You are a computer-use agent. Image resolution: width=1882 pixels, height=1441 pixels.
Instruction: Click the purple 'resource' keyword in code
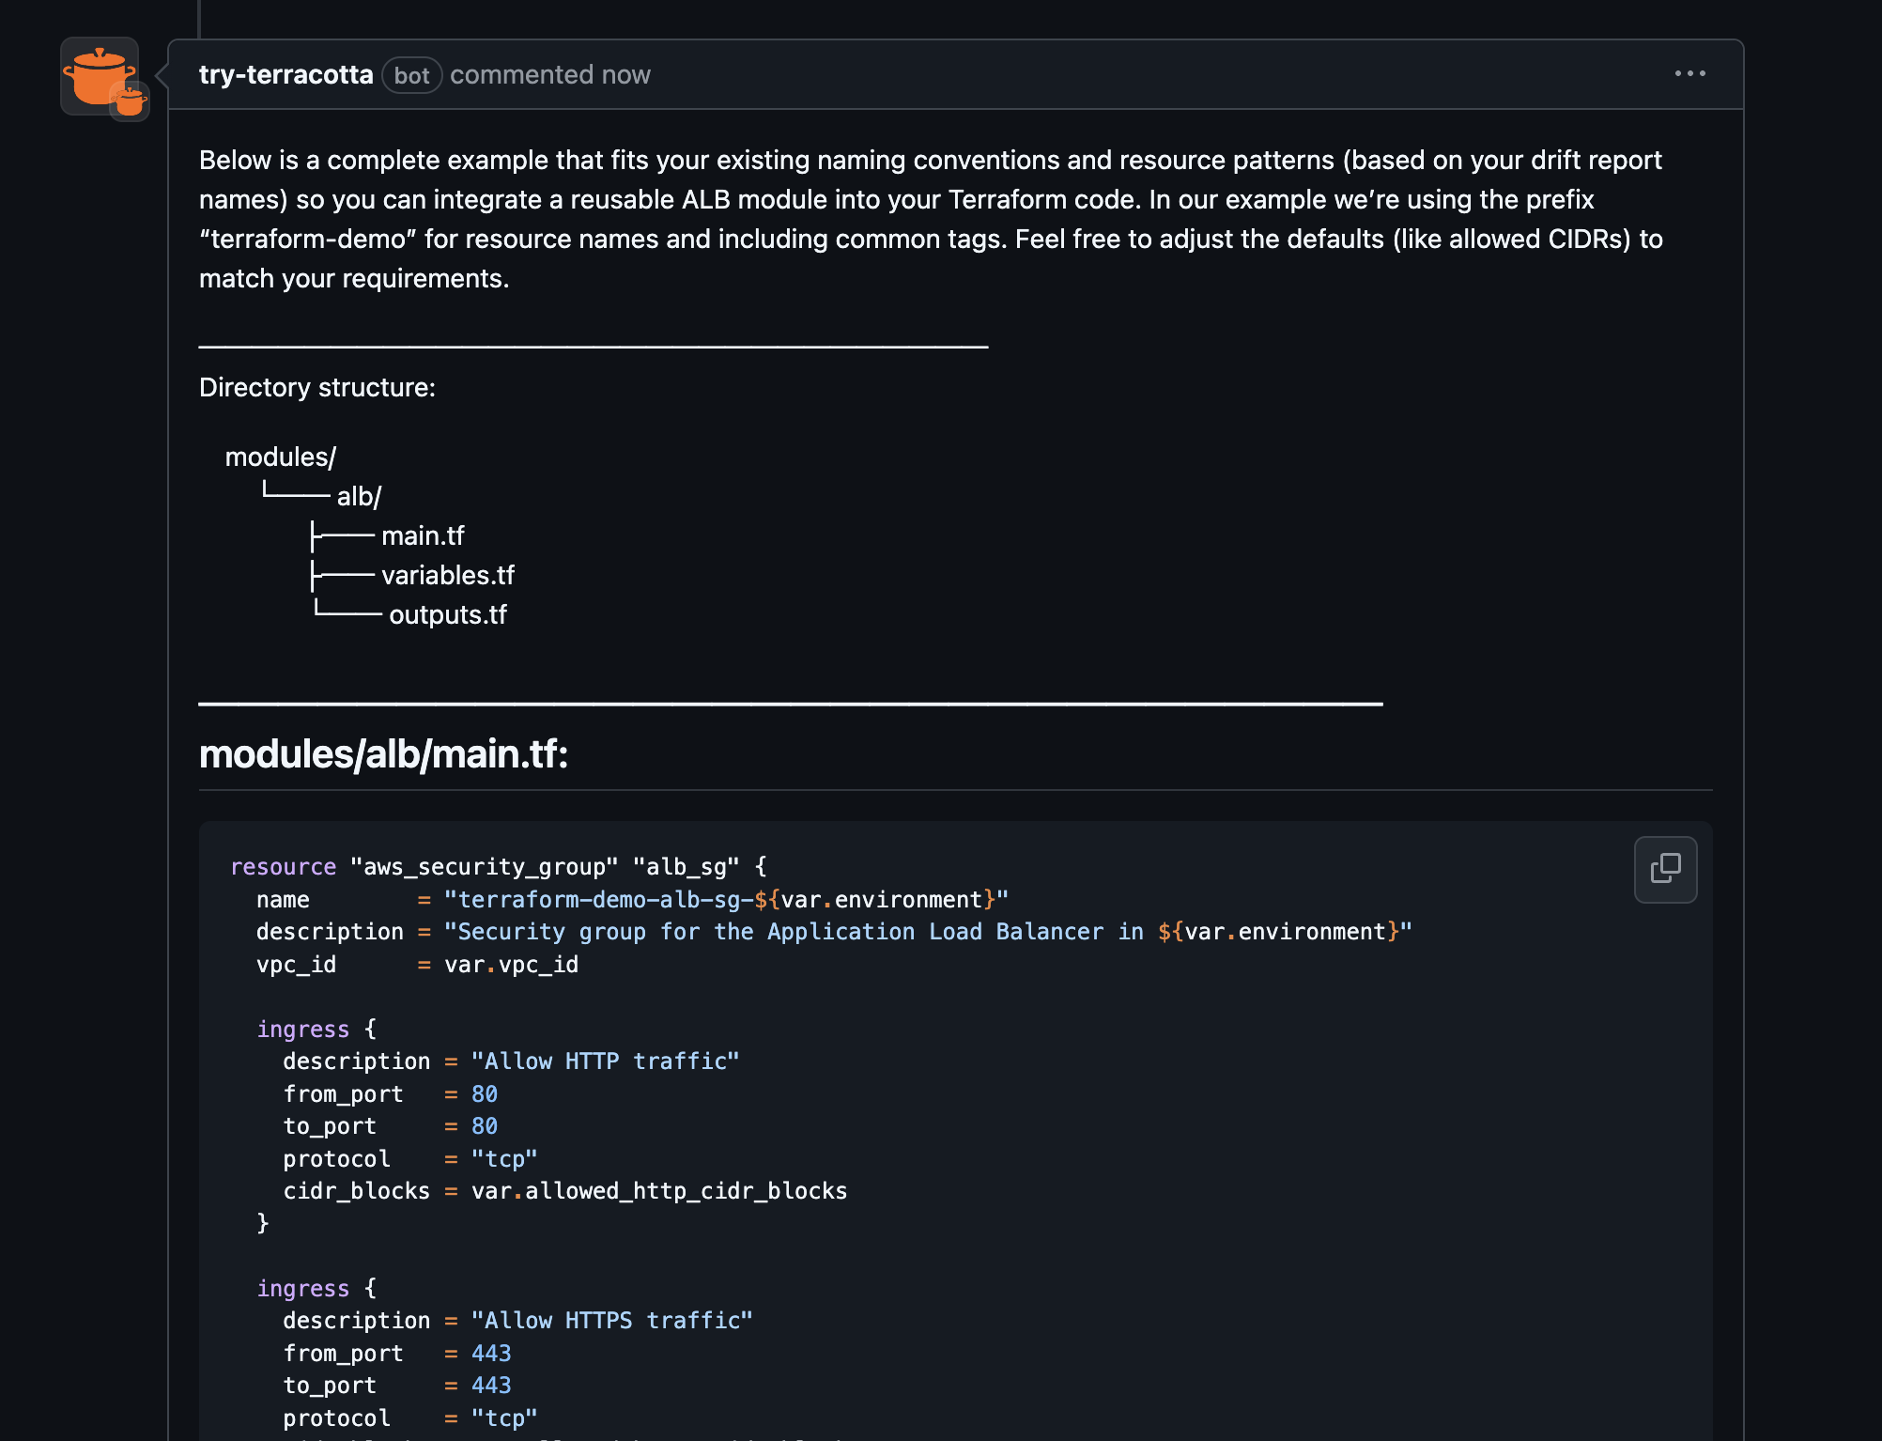[x=283, y=867]
